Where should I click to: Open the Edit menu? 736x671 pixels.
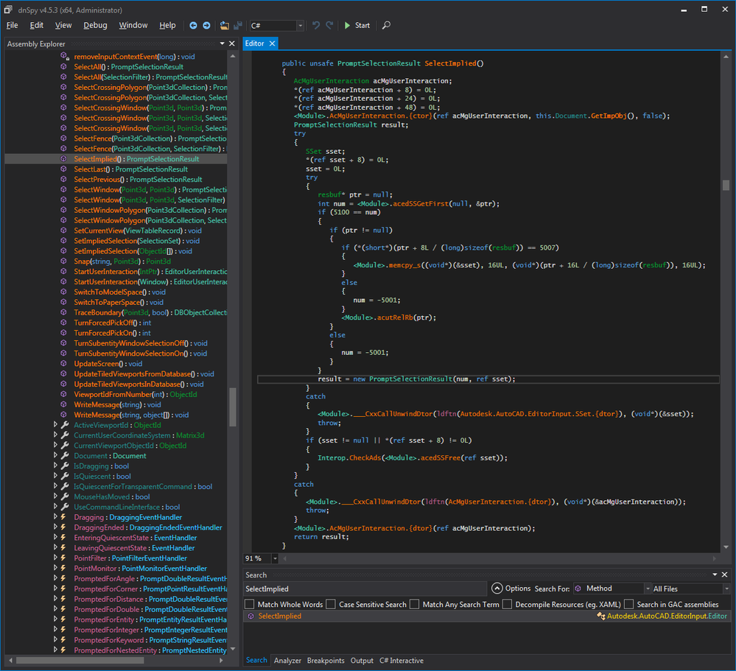tap(37, 25)
